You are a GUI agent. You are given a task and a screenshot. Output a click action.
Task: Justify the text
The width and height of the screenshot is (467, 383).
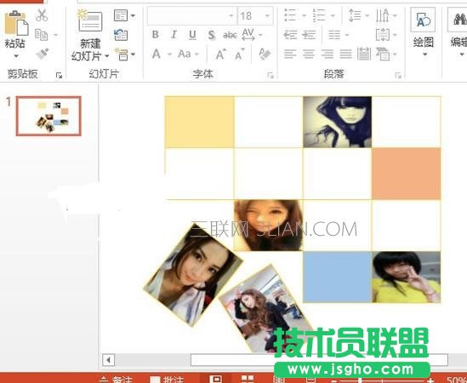tap(345, 54)
